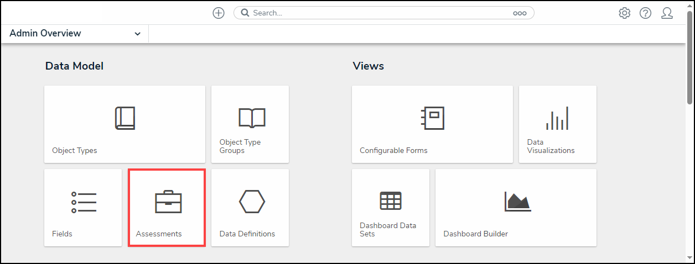
Task: Select the Fields list icon
Action: pos(84,202)
